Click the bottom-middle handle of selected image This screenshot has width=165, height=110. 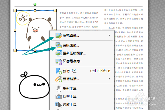click(x=35, y=50)
